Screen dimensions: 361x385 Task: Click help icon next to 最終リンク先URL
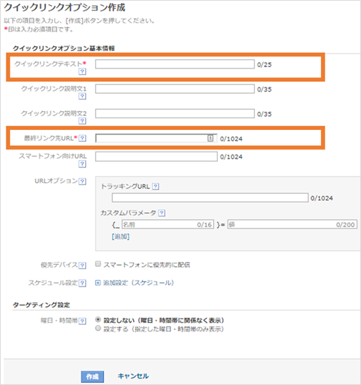[x=82, y=138]
